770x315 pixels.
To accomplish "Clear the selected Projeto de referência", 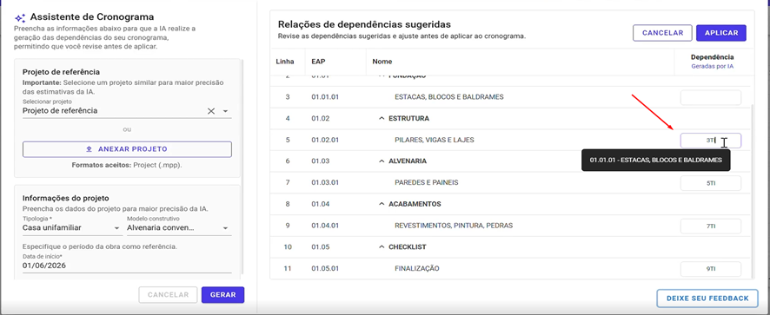I will tap(210, 111).
